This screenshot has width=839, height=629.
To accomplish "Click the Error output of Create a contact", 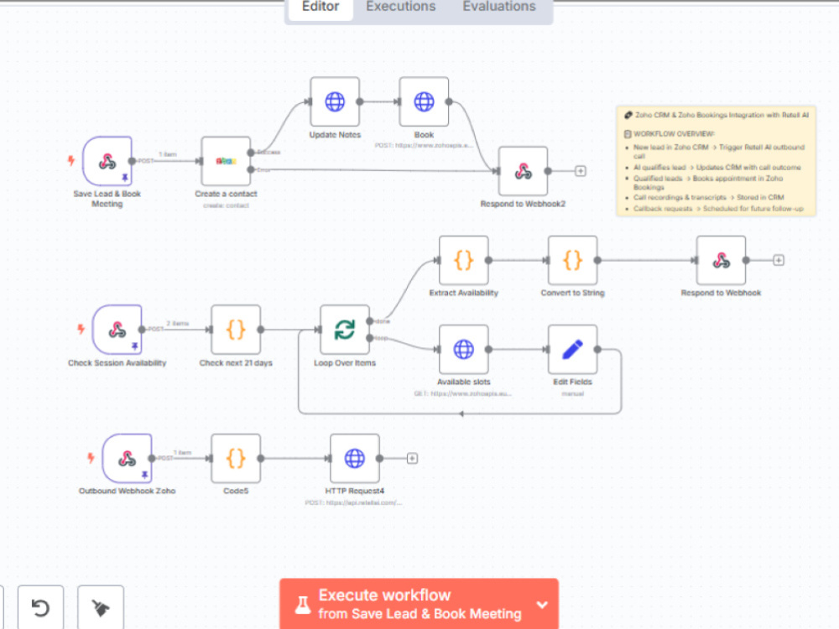I will [251, 169].
